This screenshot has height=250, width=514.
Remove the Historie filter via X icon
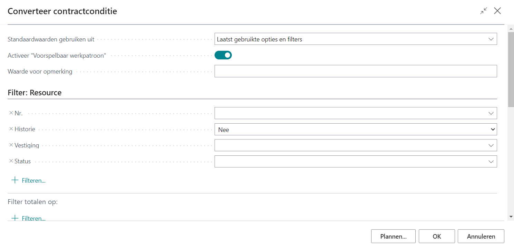click(11, 129)
